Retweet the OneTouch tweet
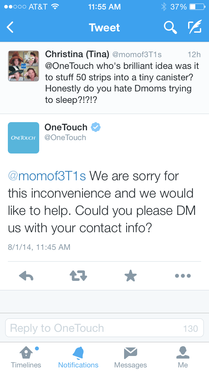The image size is (209, 371). (78, 276)
